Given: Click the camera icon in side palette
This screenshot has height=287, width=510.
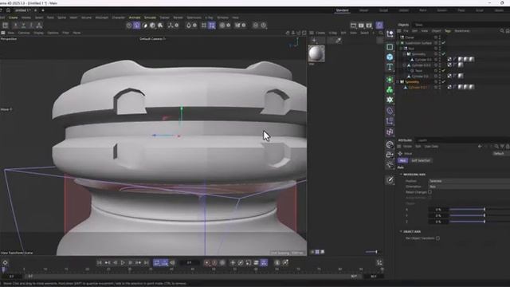Looking at the screenshot, I should pyautogui.click(x=390, y=155).
